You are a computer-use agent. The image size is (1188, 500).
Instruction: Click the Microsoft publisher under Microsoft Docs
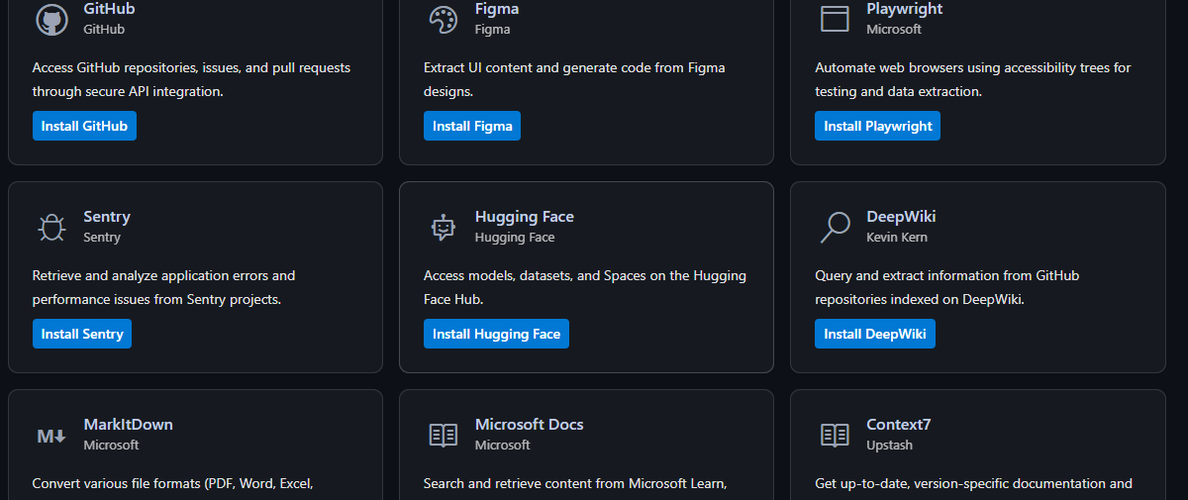pos(503,446)
